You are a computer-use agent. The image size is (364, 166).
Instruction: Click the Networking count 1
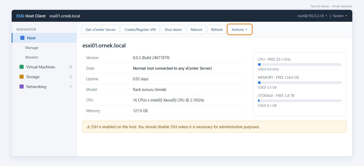[x=71, y=86]
